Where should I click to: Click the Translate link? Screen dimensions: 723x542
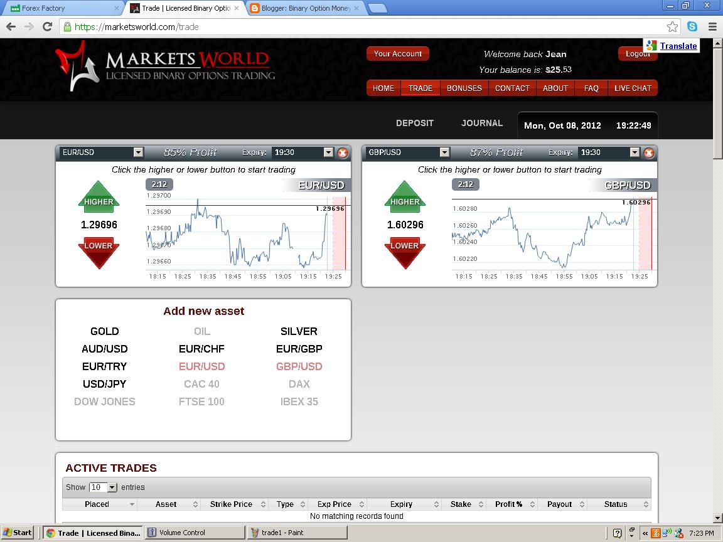[x=678, y=46]
